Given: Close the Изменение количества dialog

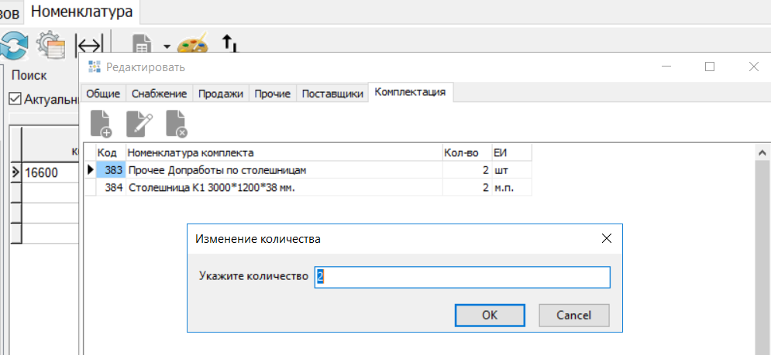Looking at the screenshot, I should [607, 239].
